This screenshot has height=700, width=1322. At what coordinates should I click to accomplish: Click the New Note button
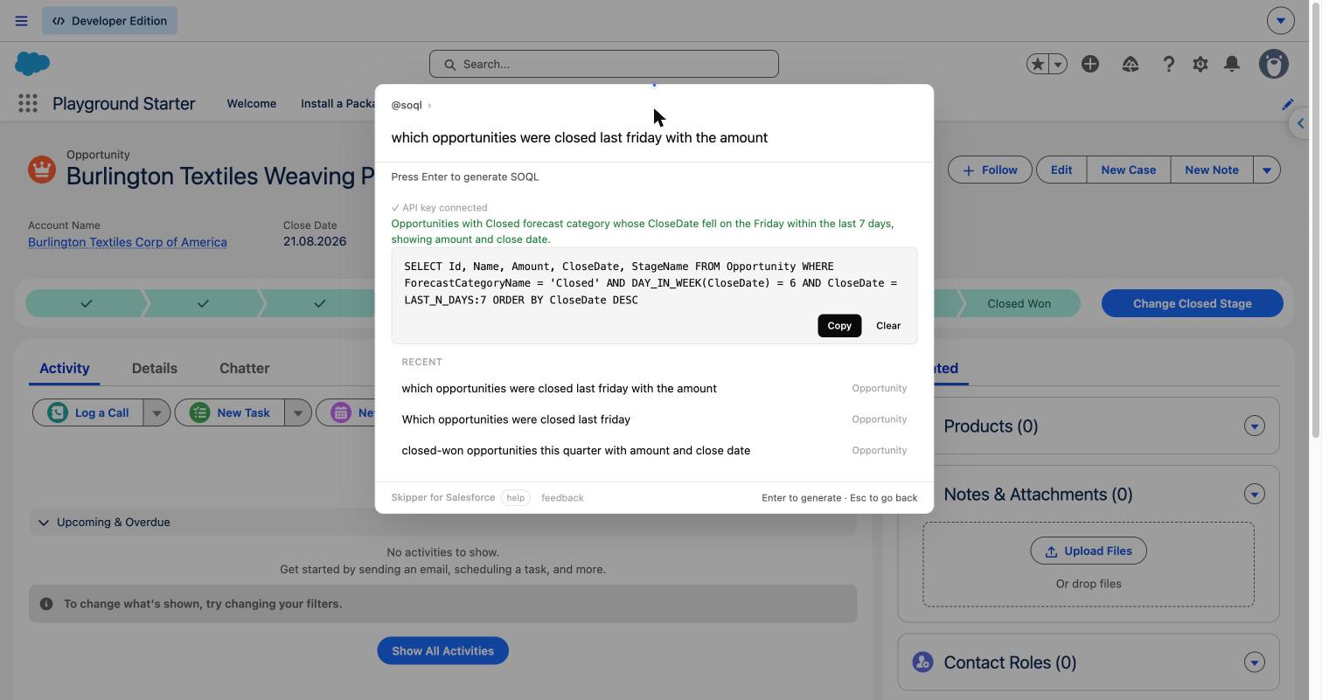pyautogui.click(x=1212, y=170)
